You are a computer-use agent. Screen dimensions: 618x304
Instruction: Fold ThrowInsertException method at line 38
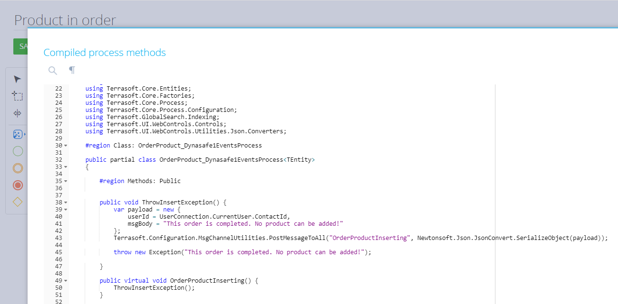tap(66, 203)
